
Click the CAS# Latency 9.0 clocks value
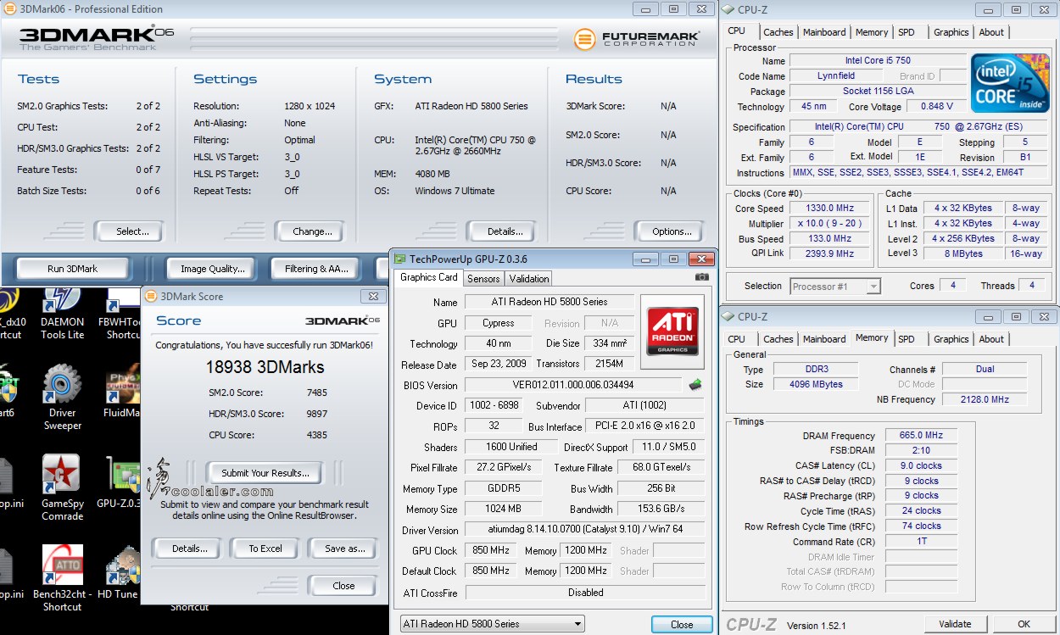point(921,465)
